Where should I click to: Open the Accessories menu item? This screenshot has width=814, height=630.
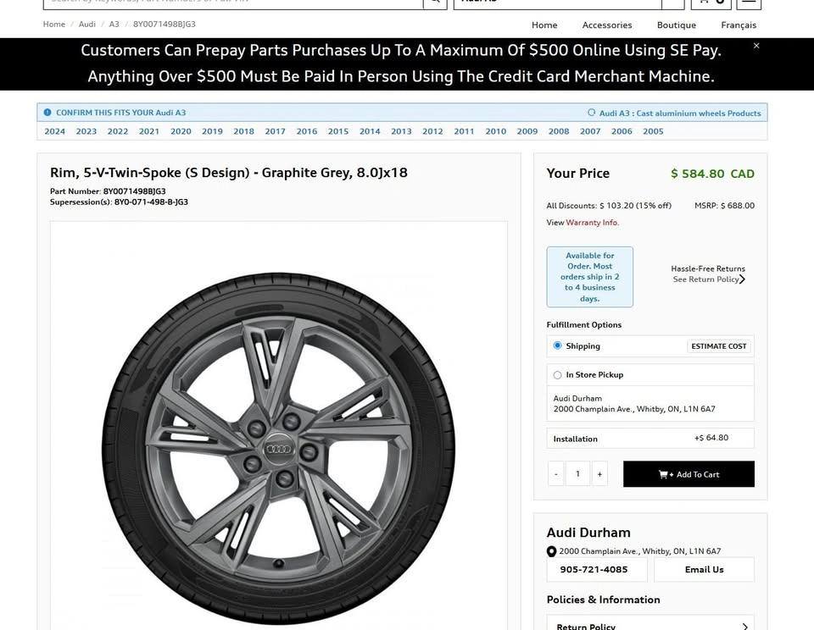[x=607, y=25]
